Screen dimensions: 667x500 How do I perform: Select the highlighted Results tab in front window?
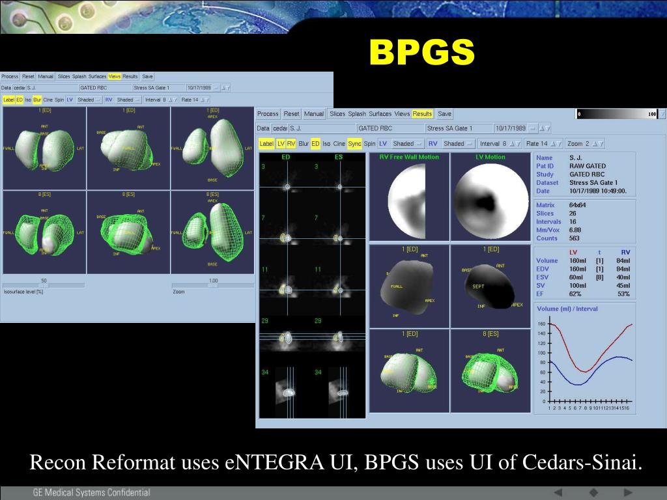422,114
